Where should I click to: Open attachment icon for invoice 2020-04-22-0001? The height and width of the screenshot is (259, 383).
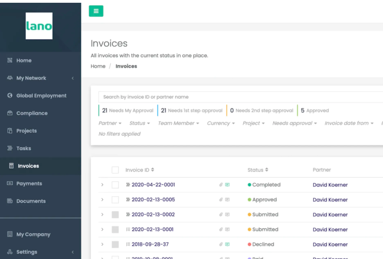(x=221, y=185)
